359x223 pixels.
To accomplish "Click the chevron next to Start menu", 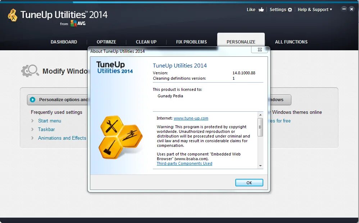I will 32,121.
